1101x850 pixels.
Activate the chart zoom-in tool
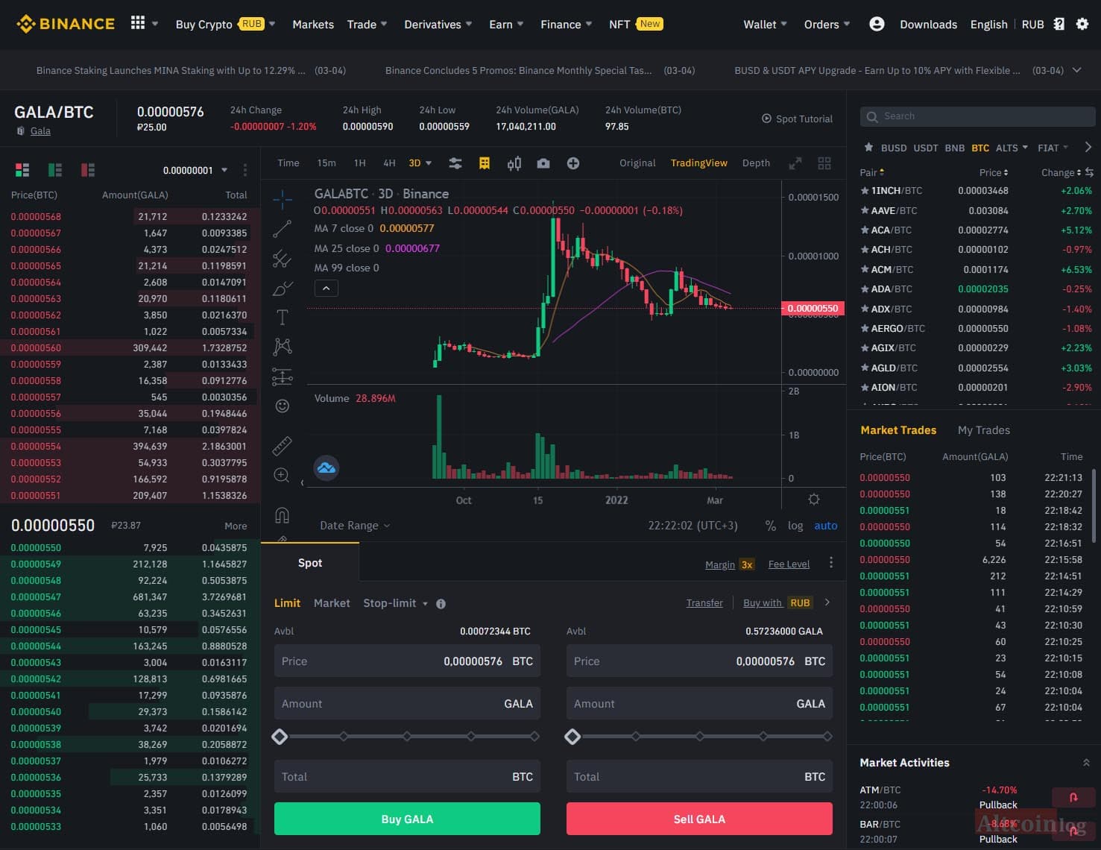point(282,475)
